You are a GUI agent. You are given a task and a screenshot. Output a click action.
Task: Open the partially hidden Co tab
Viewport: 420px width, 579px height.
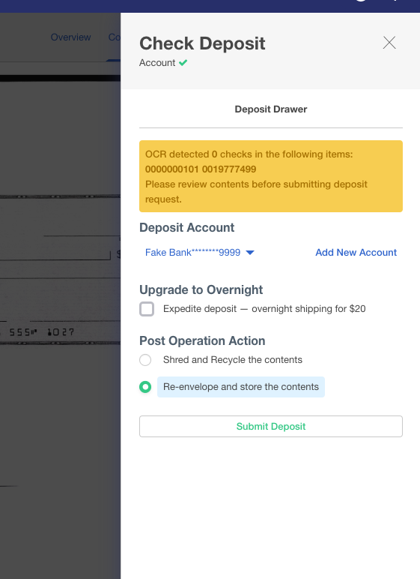(114, 37)
